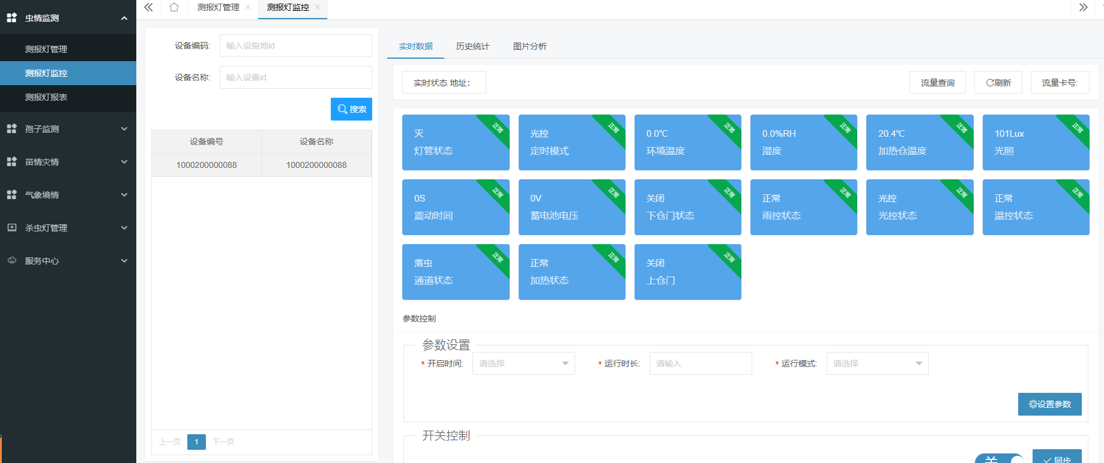Expand the 气象墒情 sidebar menu
Viewport: 1104px width, 463px height.
[x=124, y=195]
